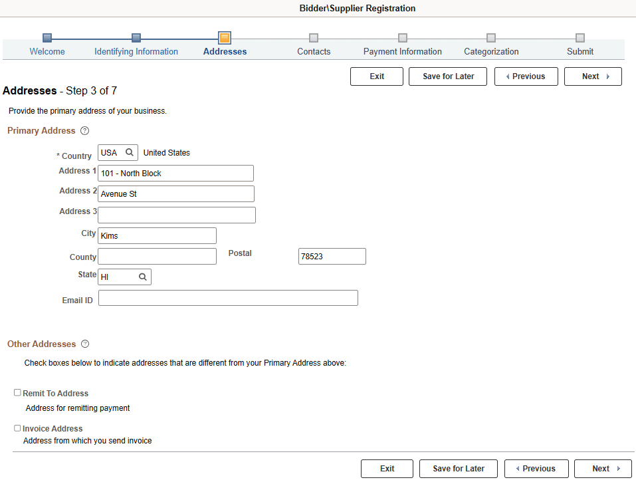Click the Contacts step indicator square

[x=313, y=38]
